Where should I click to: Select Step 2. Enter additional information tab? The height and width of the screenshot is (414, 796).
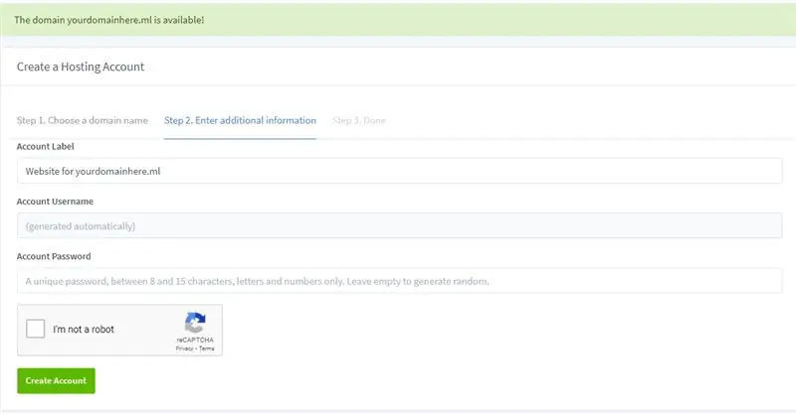[x=240, y=120]
